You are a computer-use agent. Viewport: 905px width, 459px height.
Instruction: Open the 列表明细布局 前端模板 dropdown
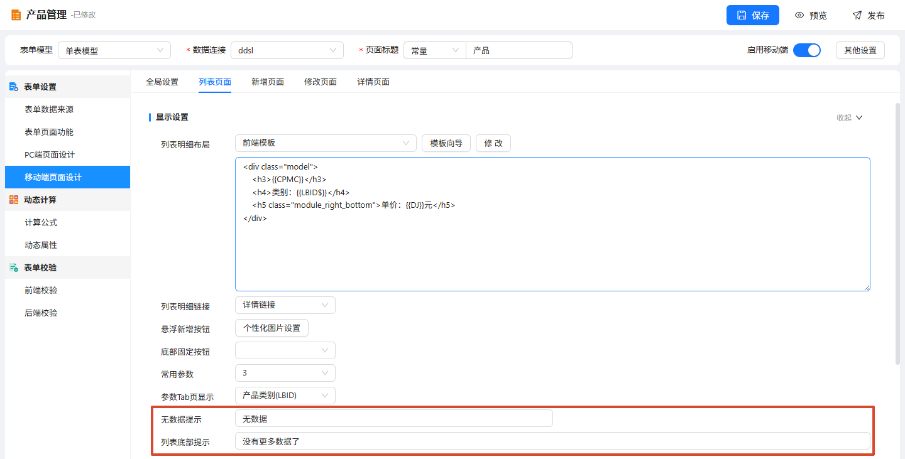(326, 143)
